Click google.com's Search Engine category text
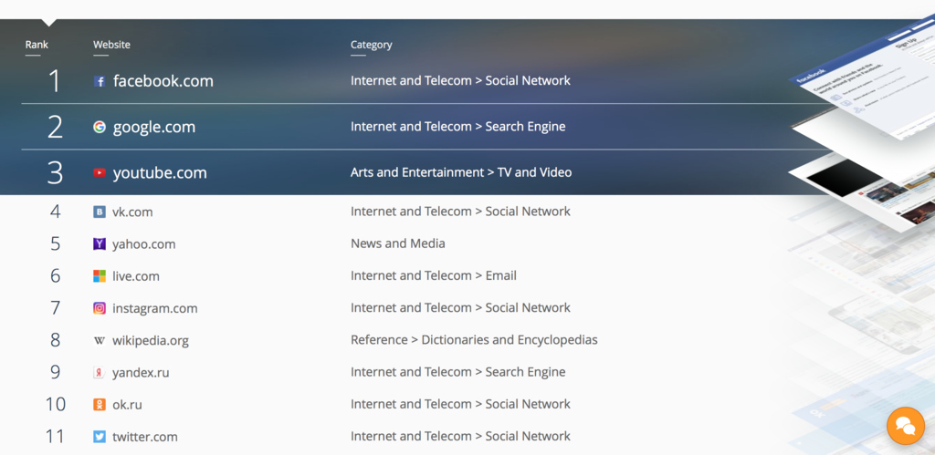 pos(458,126)
